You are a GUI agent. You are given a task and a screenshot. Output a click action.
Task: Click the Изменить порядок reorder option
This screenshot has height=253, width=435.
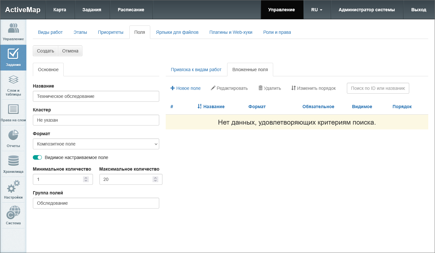coord(313,88)
